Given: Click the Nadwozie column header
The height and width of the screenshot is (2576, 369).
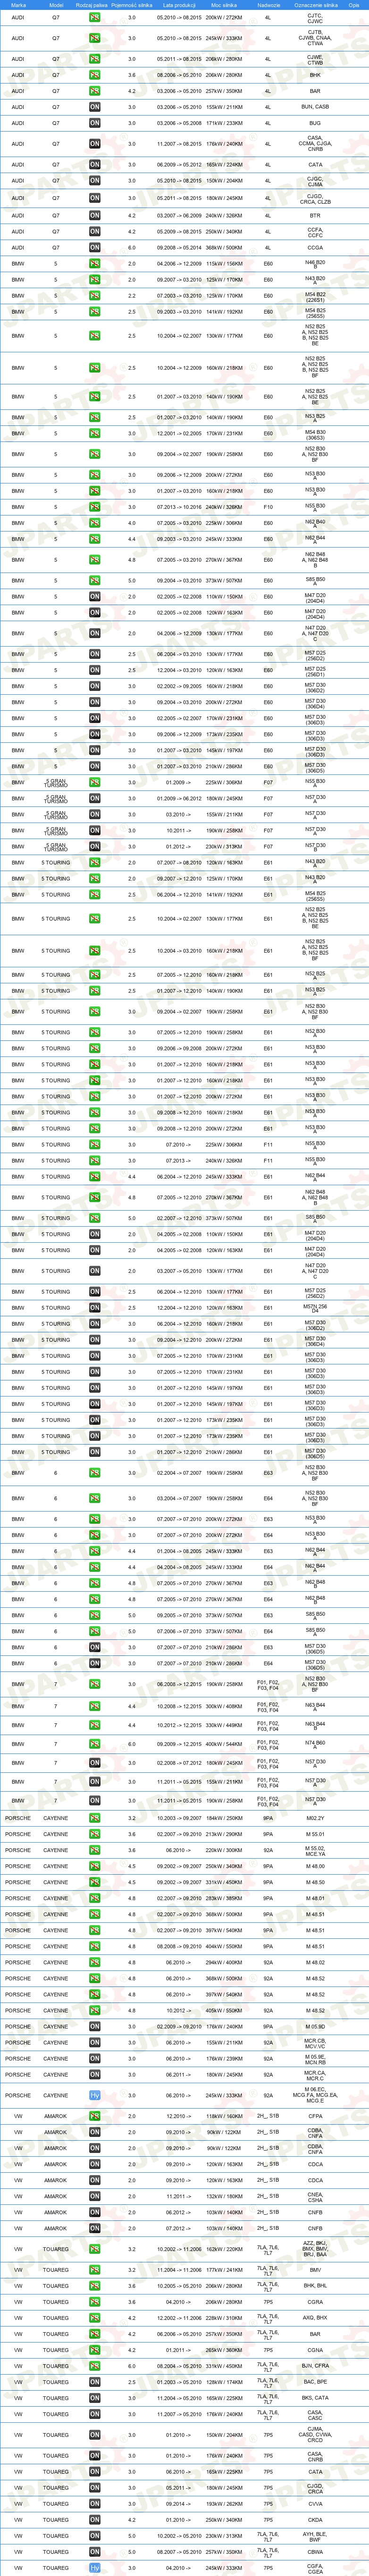Looking at the screenshot, I should click(268, 5).
